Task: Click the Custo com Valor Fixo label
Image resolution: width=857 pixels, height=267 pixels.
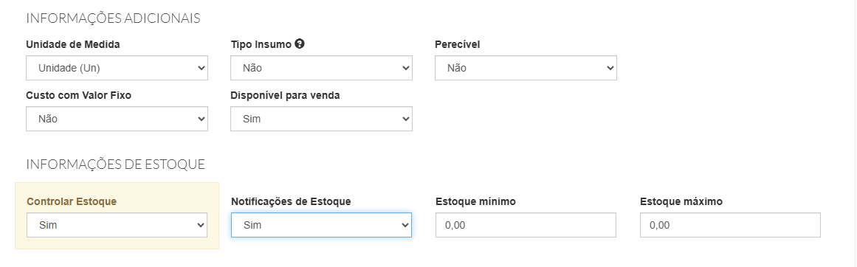Action: pyautogui.click(x=79, y=96)
